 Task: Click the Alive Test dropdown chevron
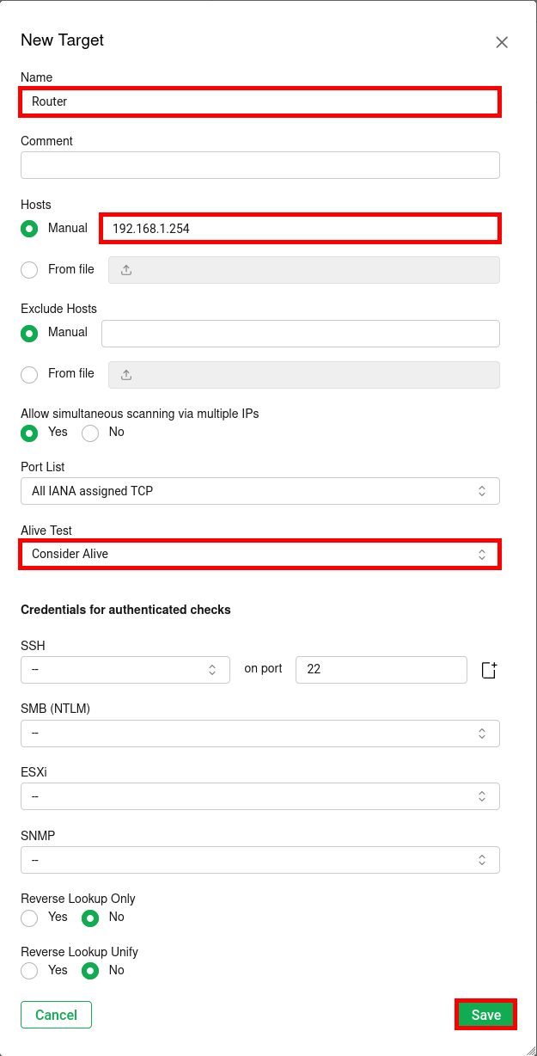(482, 554)
